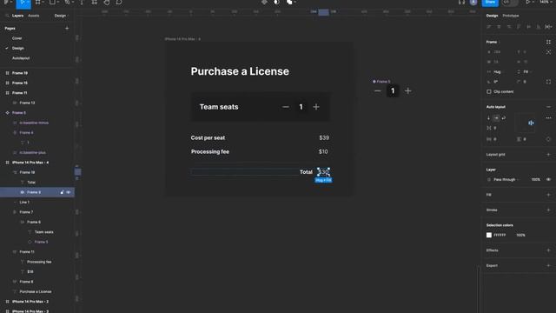The width and height of the screenshot is (556, 313).
Task: Open Hug horizontal resizing dropdown
Action: (498, 71)
